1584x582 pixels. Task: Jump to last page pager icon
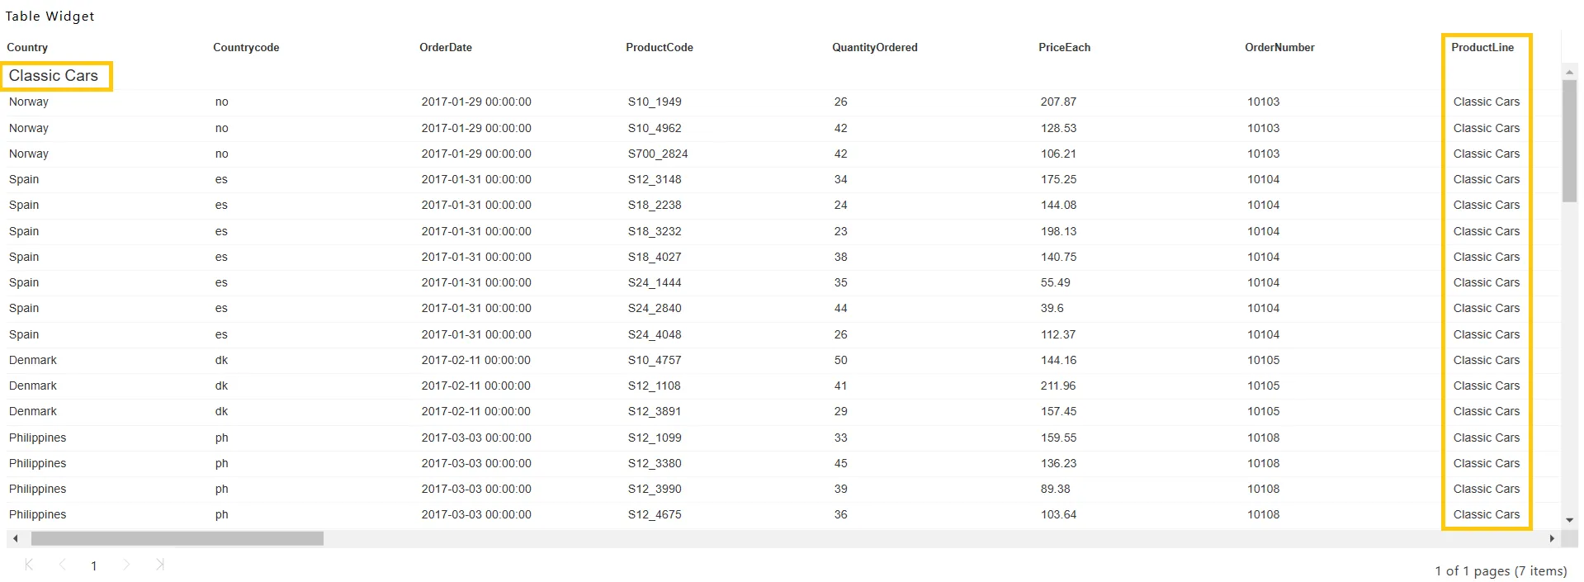159,565
